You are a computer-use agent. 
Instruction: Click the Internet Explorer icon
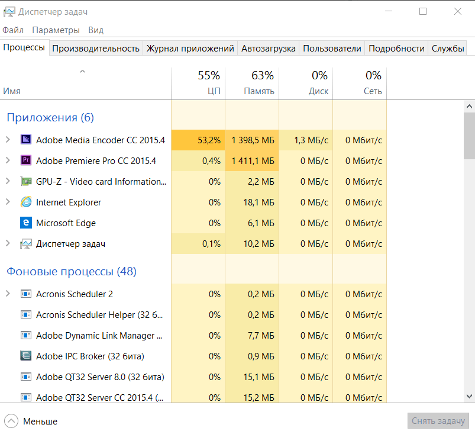pos(26,202)
